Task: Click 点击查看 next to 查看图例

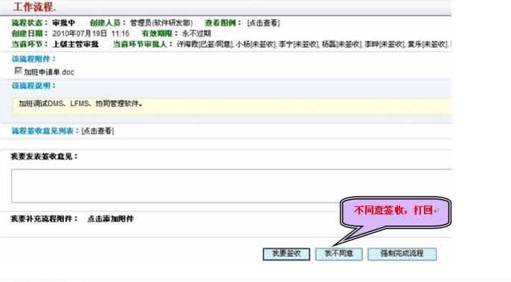Action: [x=263, y=23]
